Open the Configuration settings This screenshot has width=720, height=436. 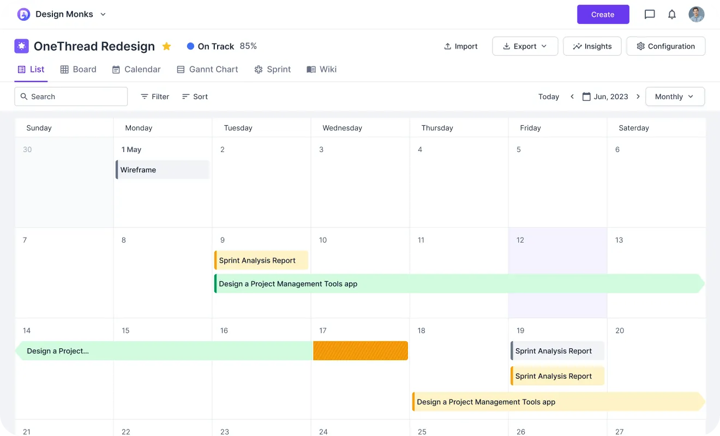point(665,46)
